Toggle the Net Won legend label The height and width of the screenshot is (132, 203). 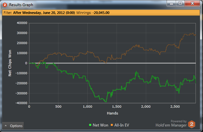coord(100,125)
